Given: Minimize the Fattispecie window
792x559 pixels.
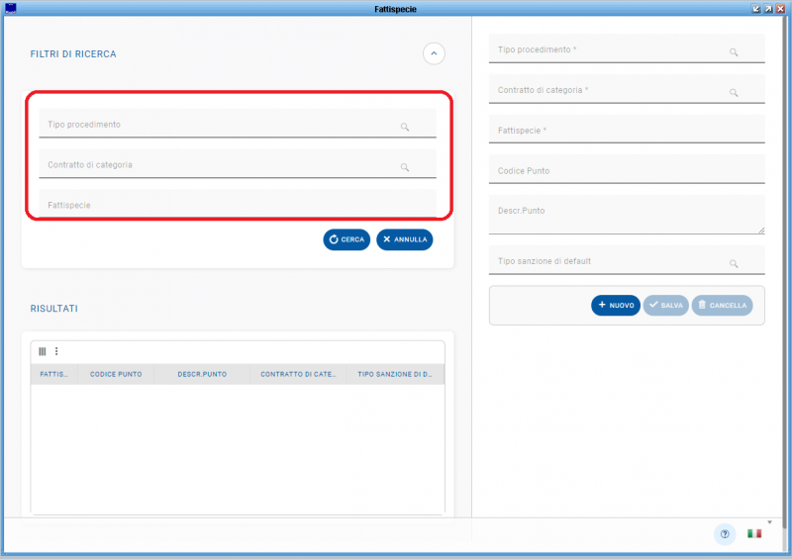Looking at the screenshot, I should (x=756, y=9).
